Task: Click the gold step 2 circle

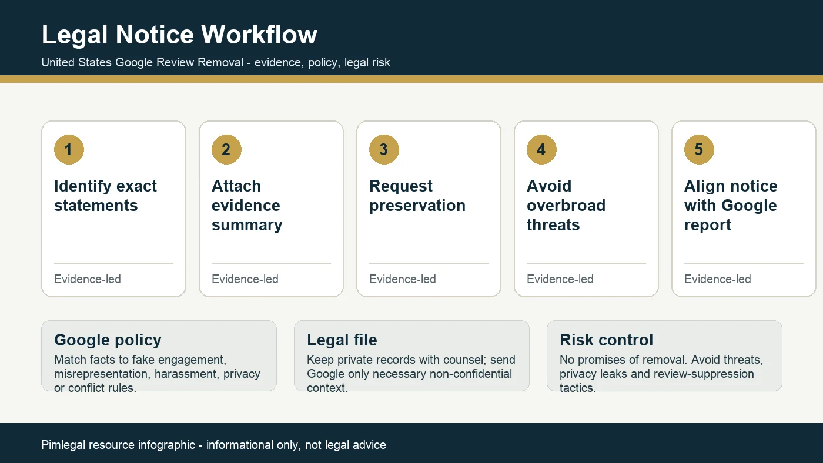Action: point(226,149)
